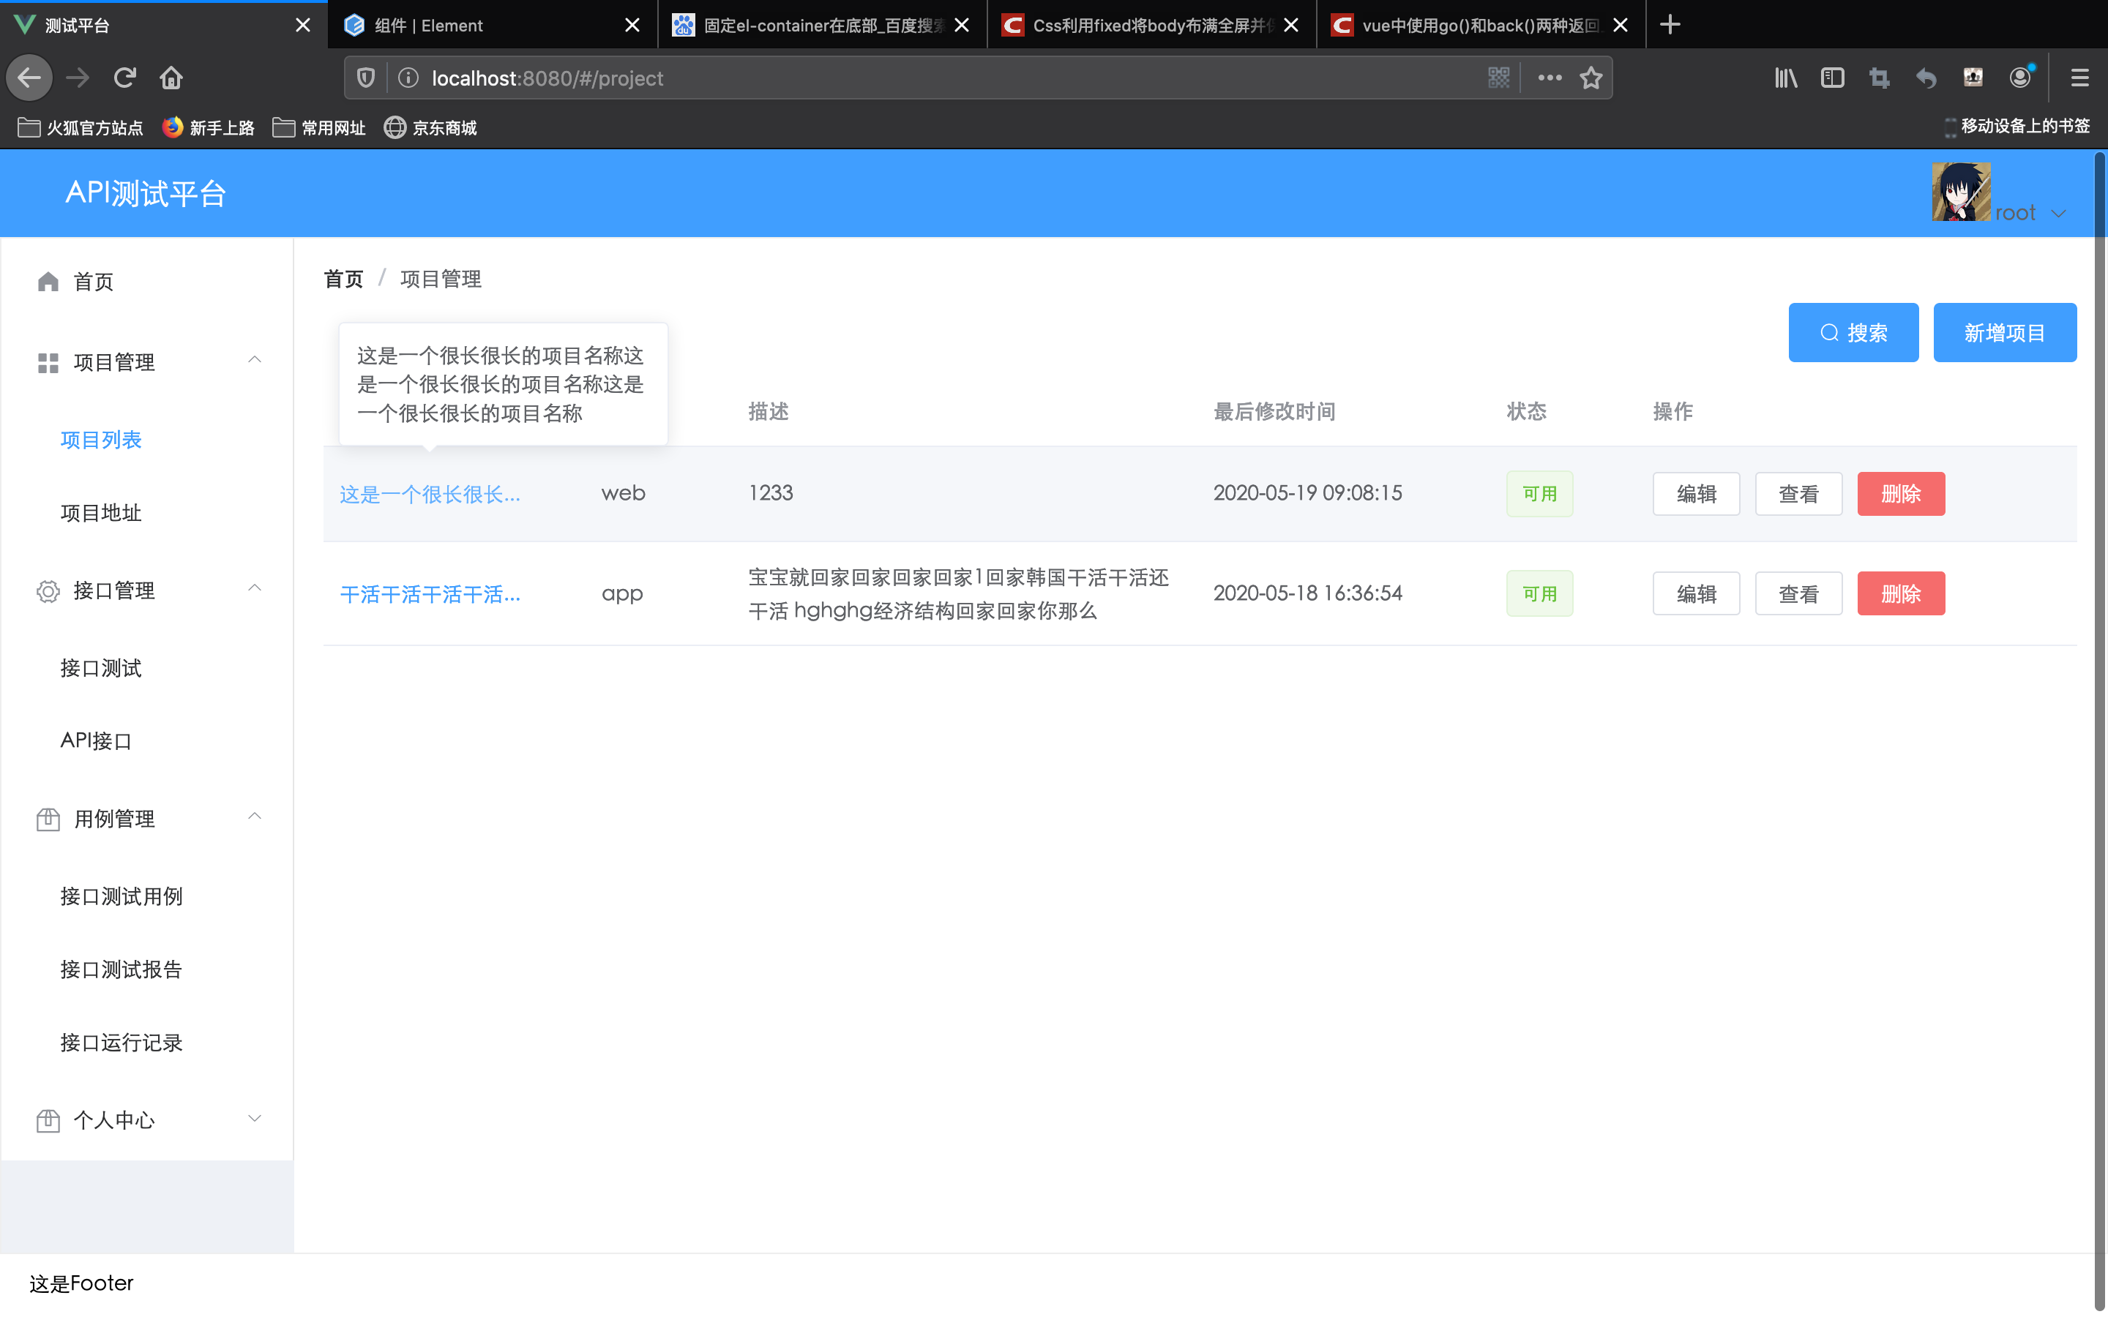Click the screenshot crop icon in toolbar

coord(1879,78)
